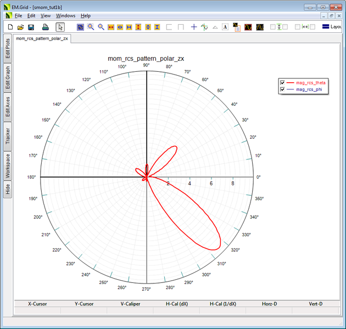Select the text annotation 'A' tool
Image resolution: width=346 pixels, height=329 pixels.
click(225, 27)
